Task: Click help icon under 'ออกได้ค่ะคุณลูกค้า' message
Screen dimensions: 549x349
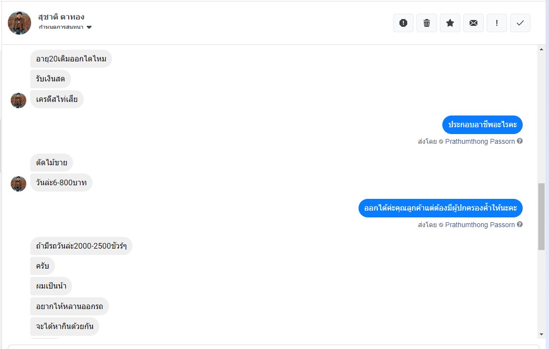Action: pyautogui.click(x=520, y=225)
